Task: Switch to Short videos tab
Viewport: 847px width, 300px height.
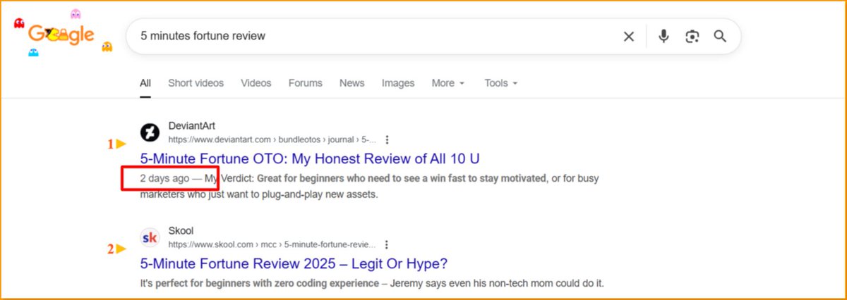Action: 196,83
